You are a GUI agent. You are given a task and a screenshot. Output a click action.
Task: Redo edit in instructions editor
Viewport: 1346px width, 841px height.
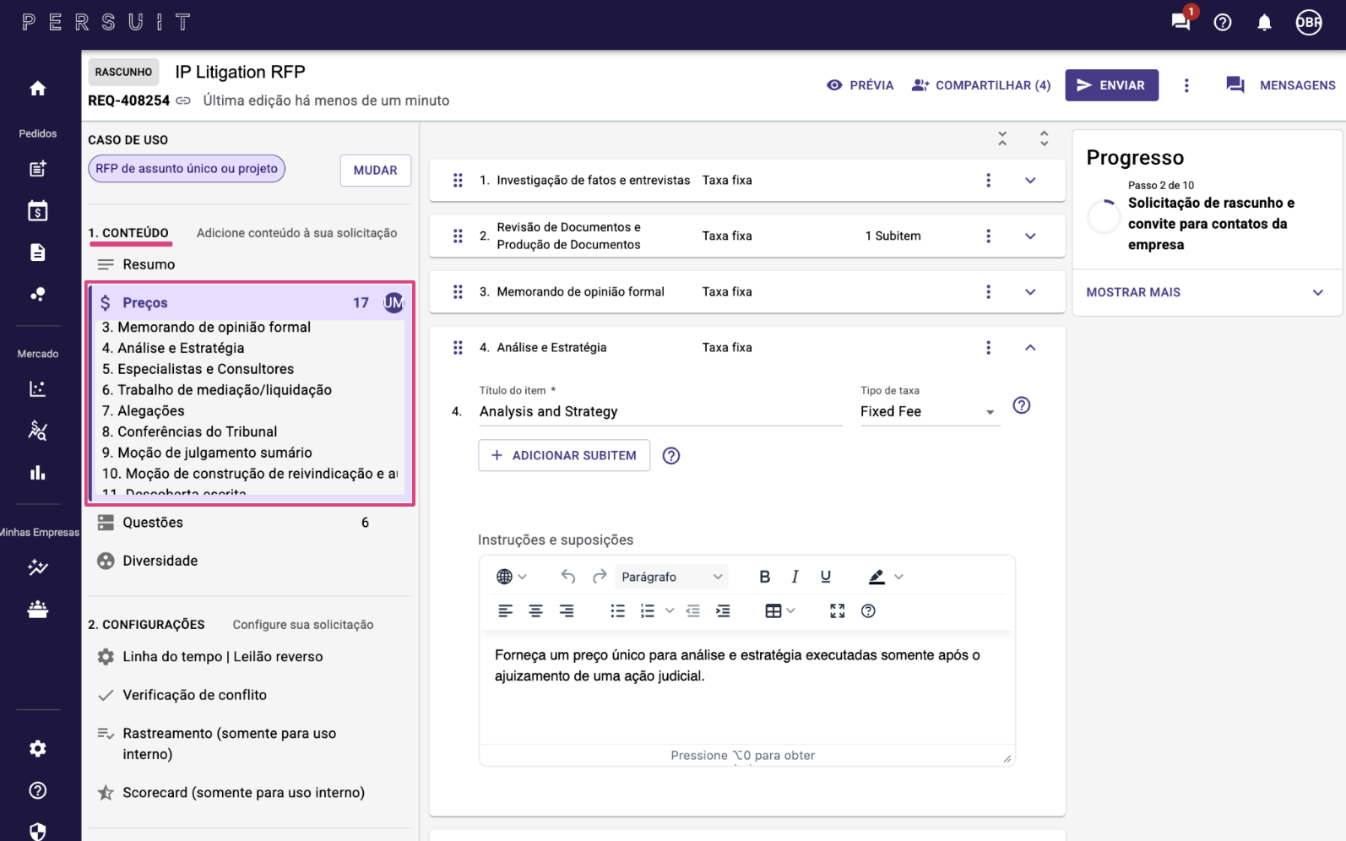pos(600,577)
